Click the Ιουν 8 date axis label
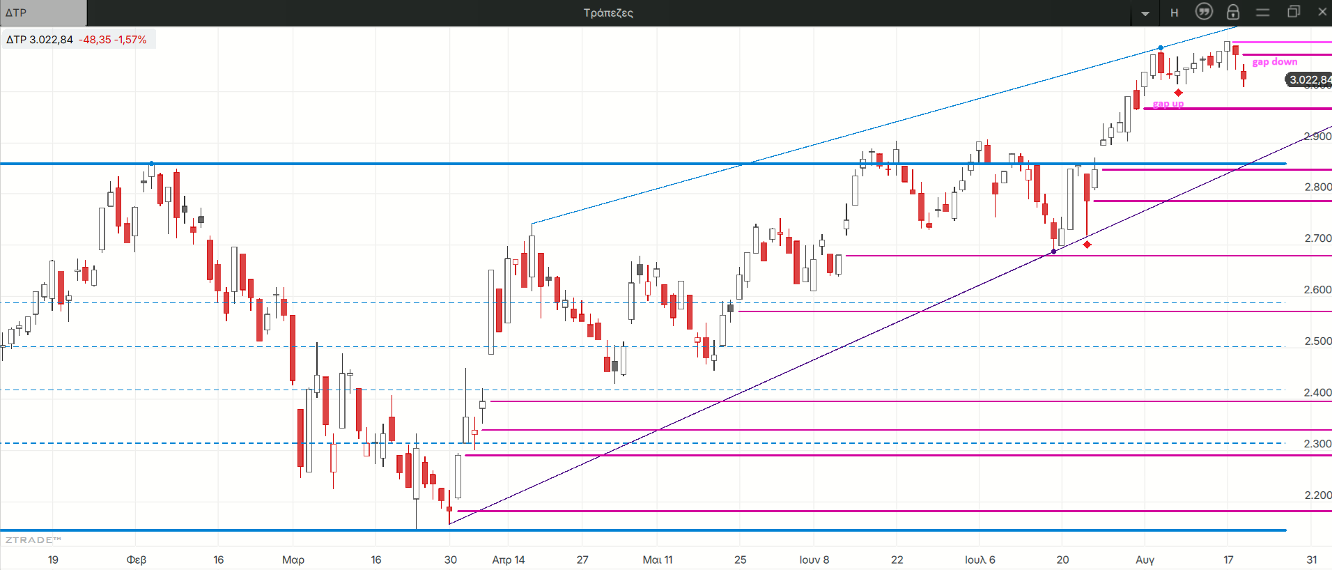This screenshot has width=1332, height=570. (x=814, y=560)
